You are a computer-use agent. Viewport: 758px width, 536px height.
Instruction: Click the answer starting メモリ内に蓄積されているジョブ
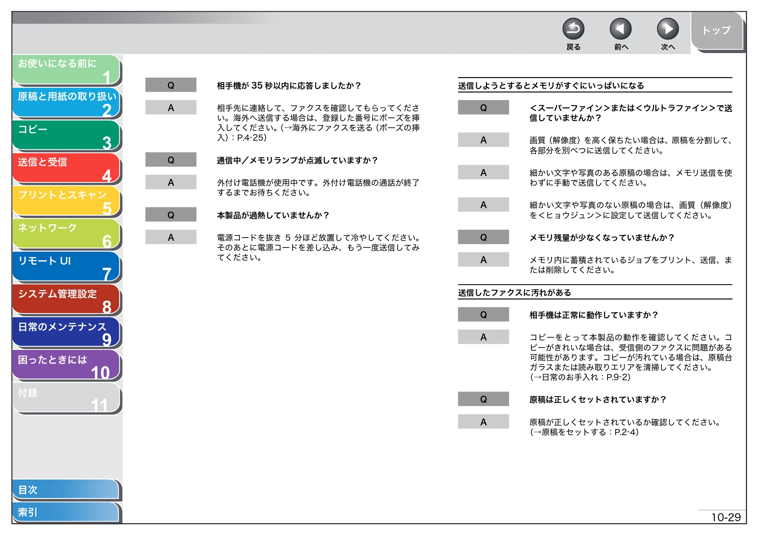631,265
